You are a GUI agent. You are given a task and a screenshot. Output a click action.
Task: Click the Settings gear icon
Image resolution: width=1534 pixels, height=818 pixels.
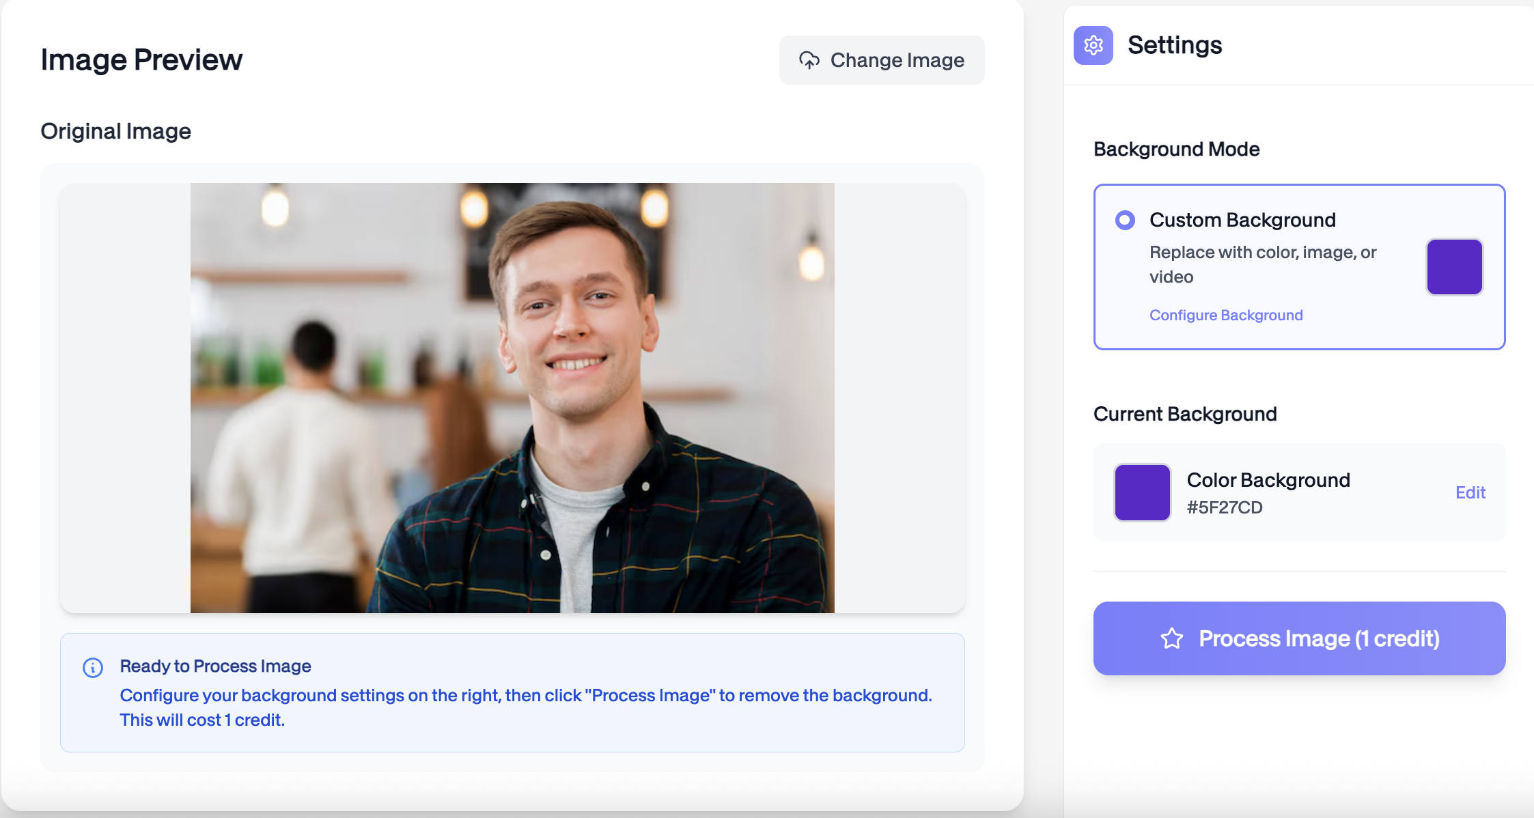1093,45
